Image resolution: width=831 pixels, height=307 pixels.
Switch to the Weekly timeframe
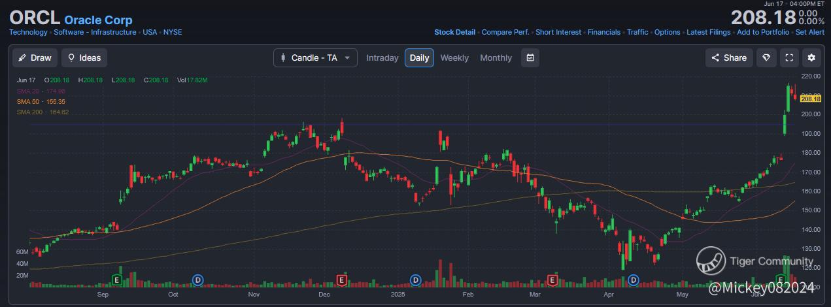(454, 57)
